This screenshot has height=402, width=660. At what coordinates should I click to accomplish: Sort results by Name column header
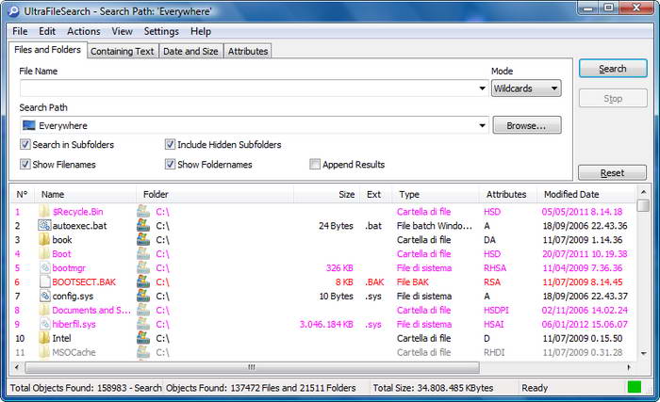pos(86,194)
